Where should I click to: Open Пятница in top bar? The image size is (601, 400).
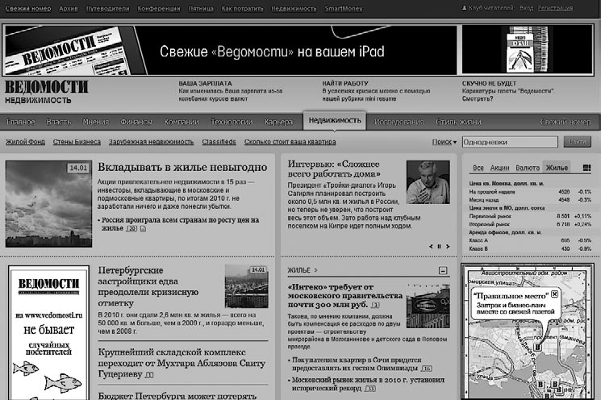click(201, 8)
